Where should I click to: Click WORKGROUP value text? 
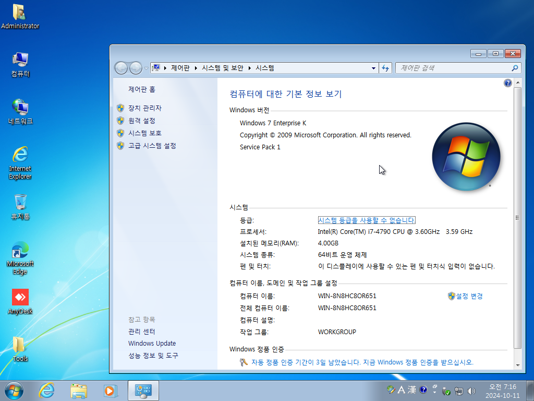click(337, 332)
